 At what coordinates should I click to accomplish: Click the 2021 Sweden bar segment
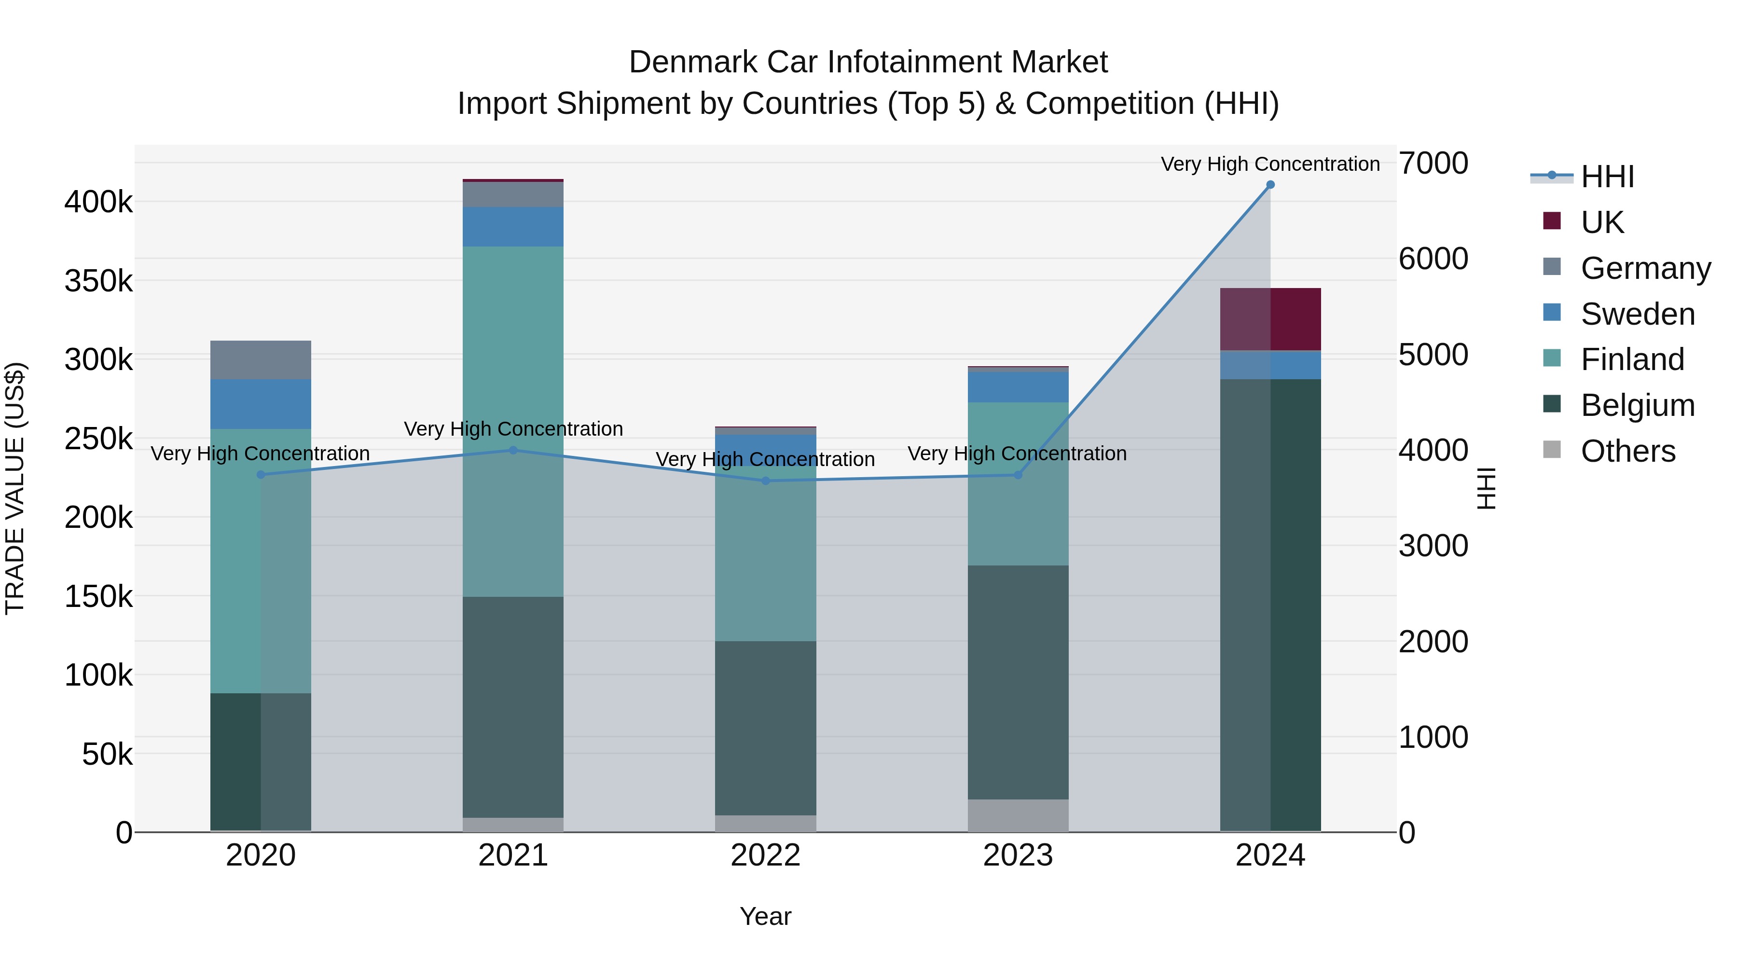tap(513, 227)
